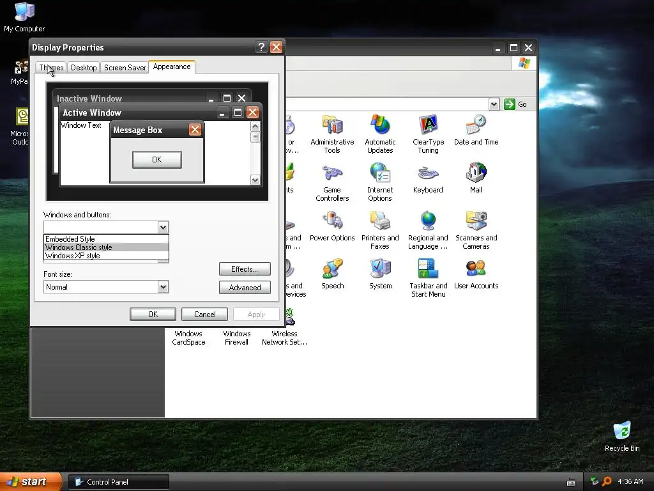This screenshot has height=491, width=654.
Task: Click the dialog help question mark button
Action: coord(261,47)
